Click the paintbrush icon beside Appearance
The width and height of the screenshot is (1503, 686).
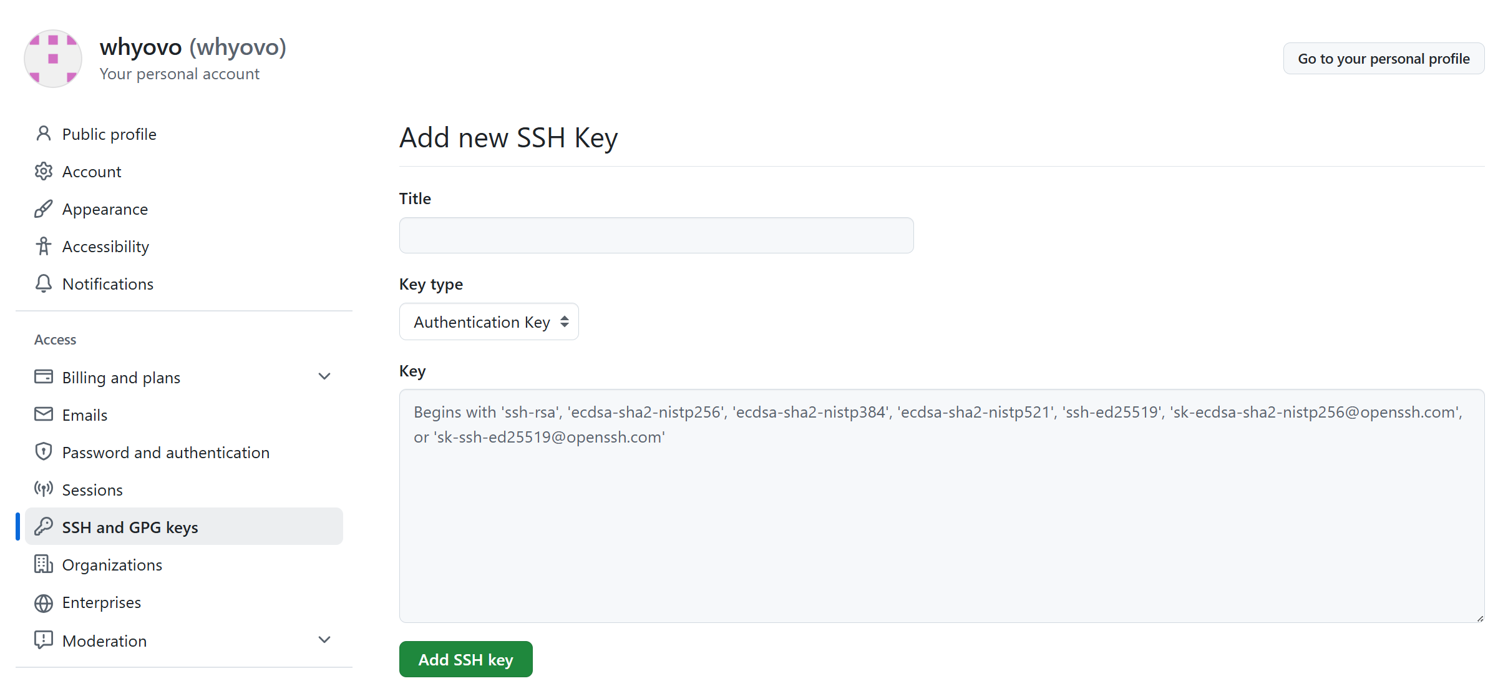coord(44,208)
